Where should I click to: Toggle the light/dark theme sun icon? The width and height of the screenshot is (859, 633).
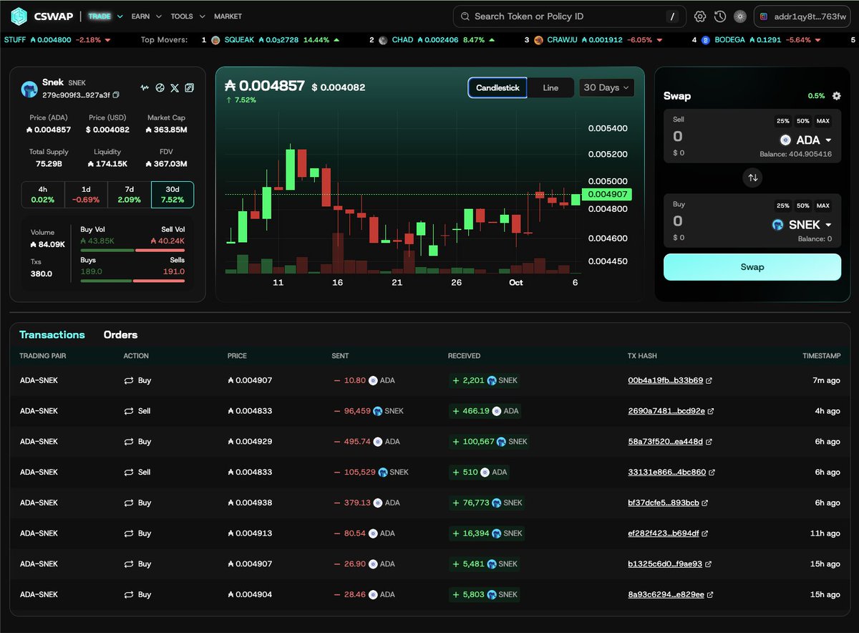click(740, 16)
